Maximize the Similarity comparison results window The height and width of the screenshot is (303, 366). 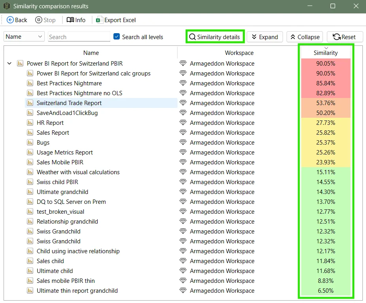click(333, 6)
